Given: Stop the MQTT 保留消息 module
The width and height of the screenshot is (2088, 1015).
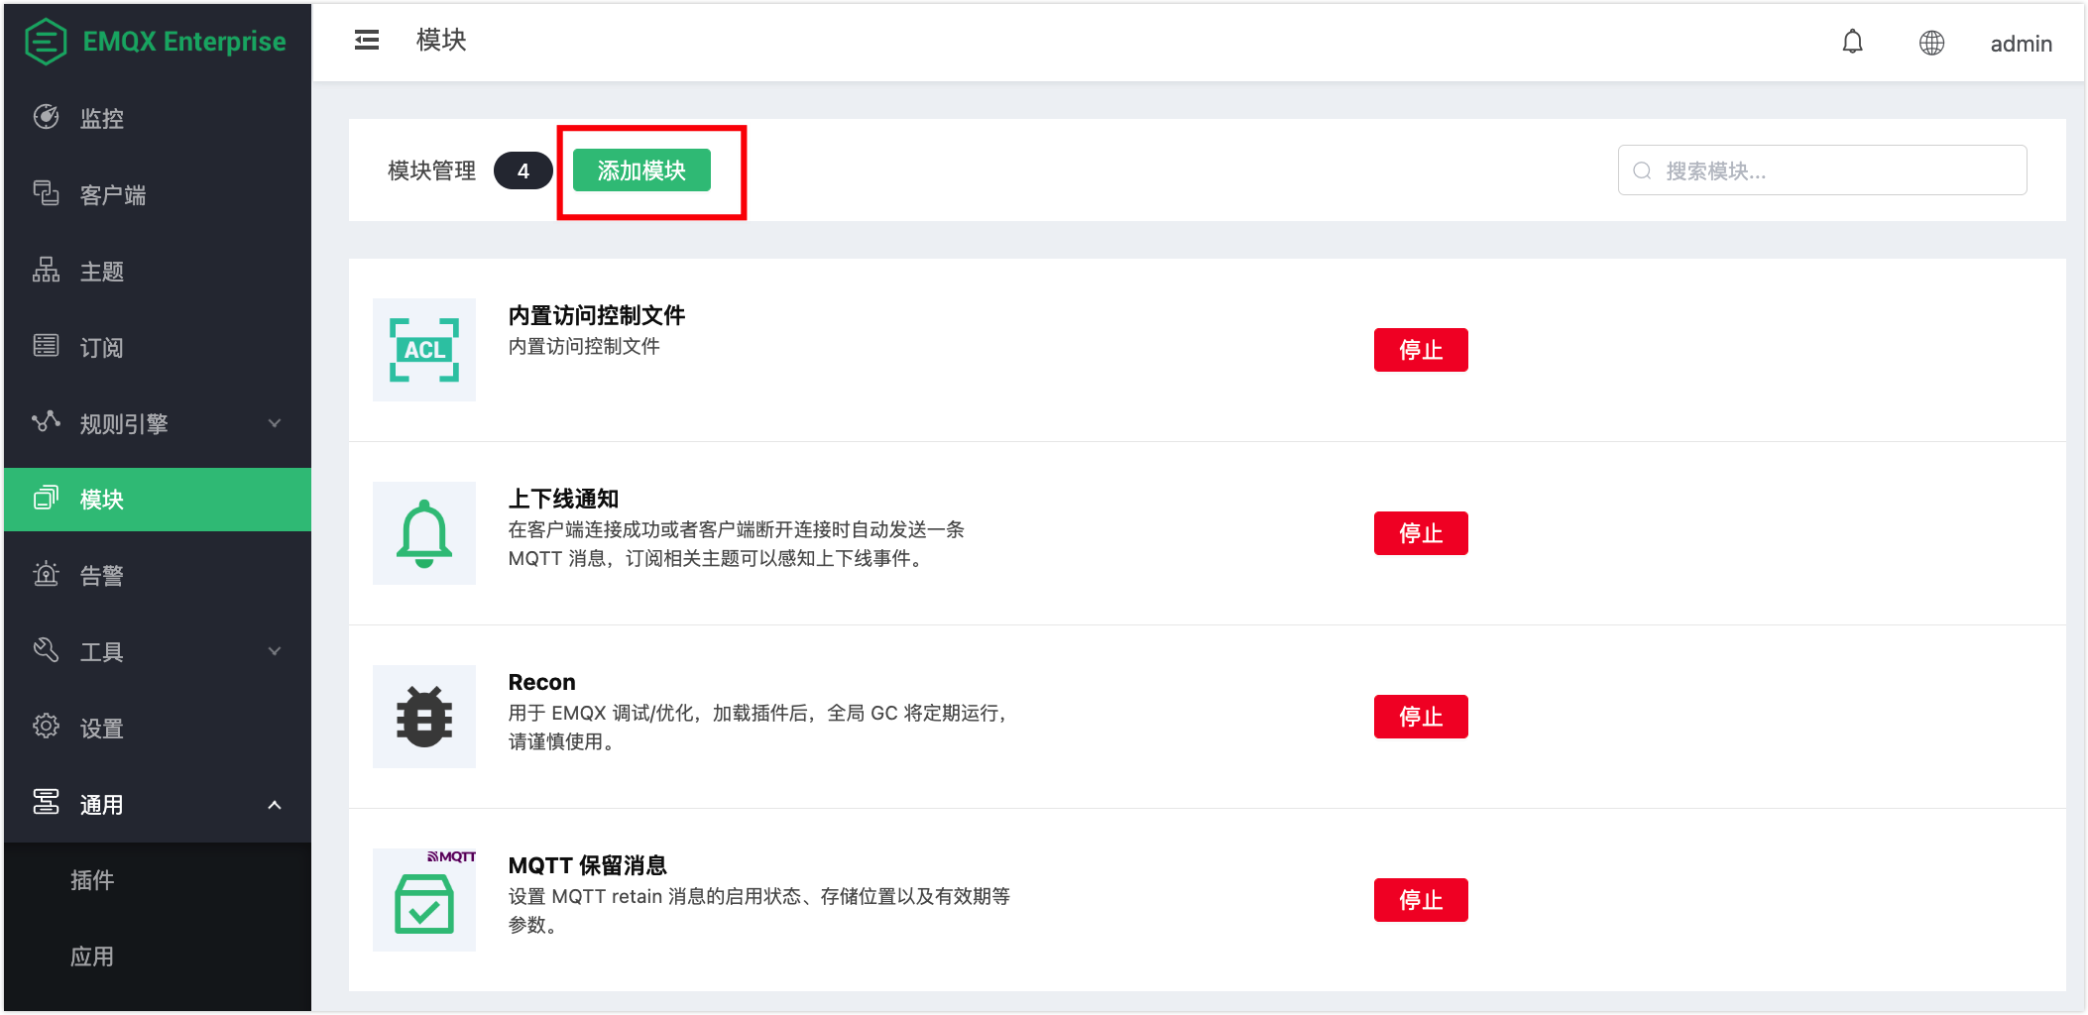Looking at the screenshot, I should [x=1420, y=900].
